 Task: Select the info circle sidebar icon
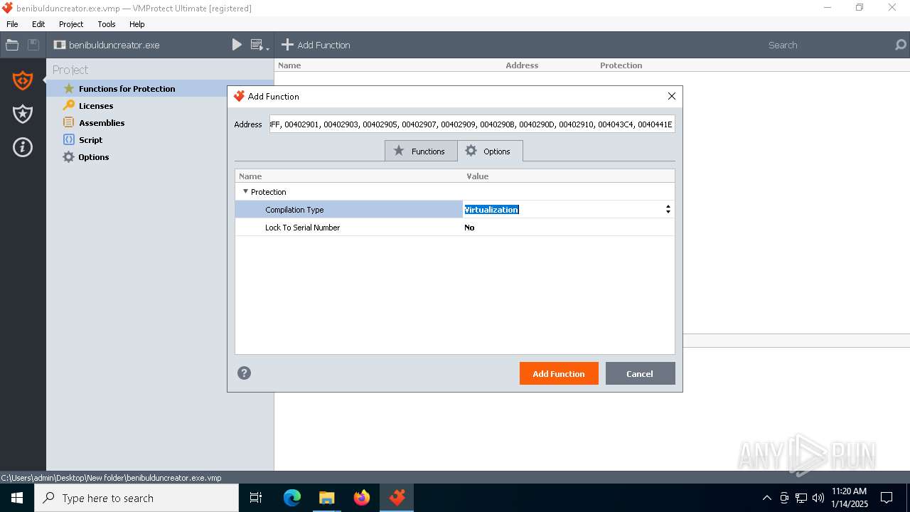coord(23,147)
